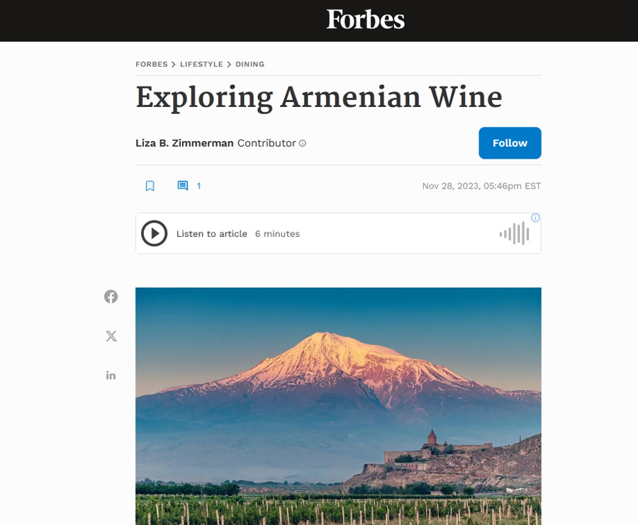The image size is (638, 525).
Task: Open the FORBES breadcrumb link
Action: pos(152,64)
